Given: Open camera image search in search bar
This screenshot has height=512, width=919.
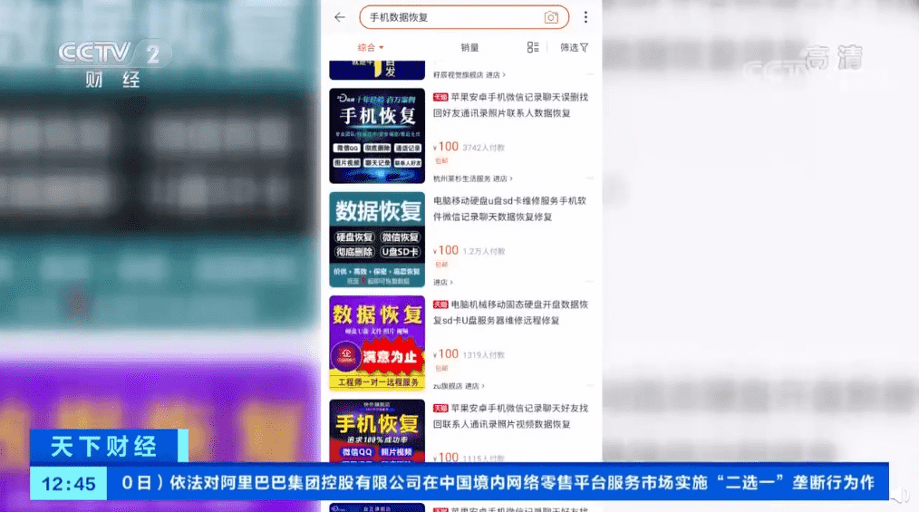Looking at the screenshot, I should pyautogui.click(x=551, y=17).
